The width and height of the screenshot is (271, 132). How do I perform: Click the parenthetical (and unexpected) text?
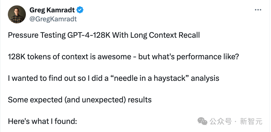point(95,100)
